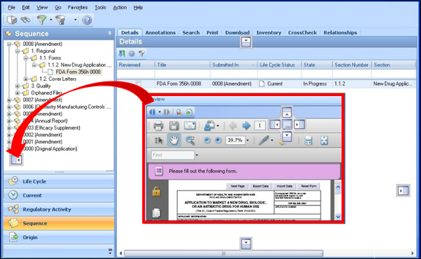Click the round gray icon in Details toolbar
The height and width of the screenshot is (259, 421).
pos(132,54)
